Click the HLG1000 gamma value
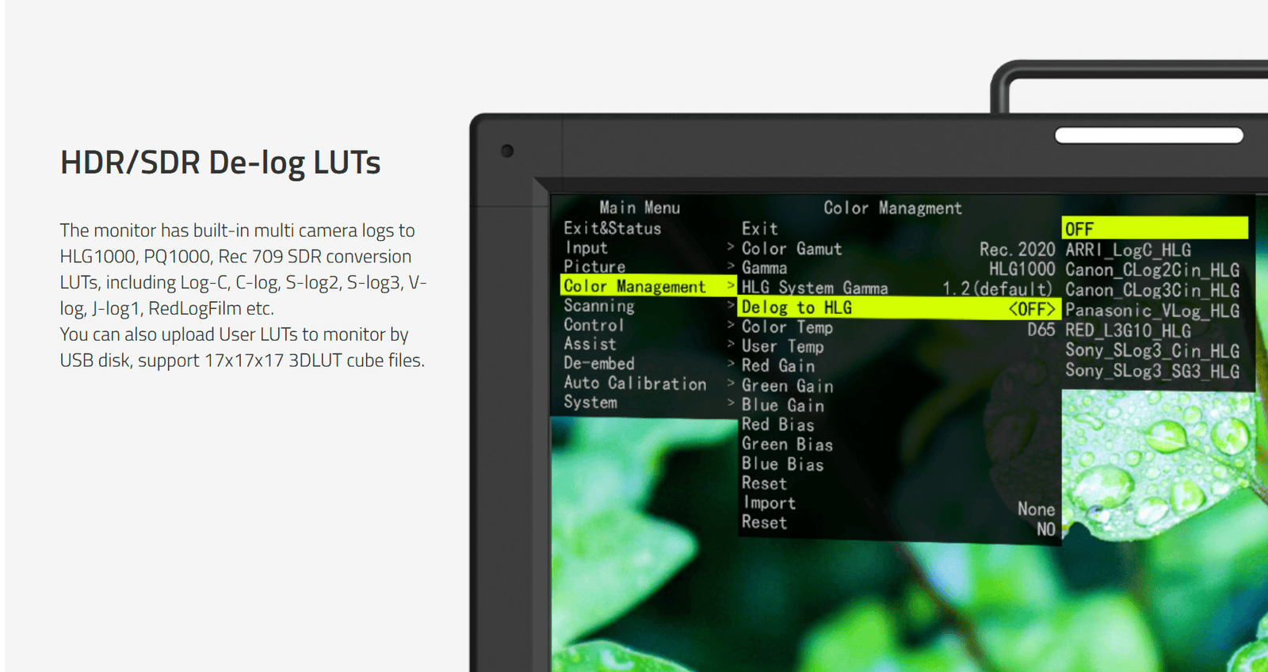This screenshot has width=1268, height=672. tap(1022, 269)
